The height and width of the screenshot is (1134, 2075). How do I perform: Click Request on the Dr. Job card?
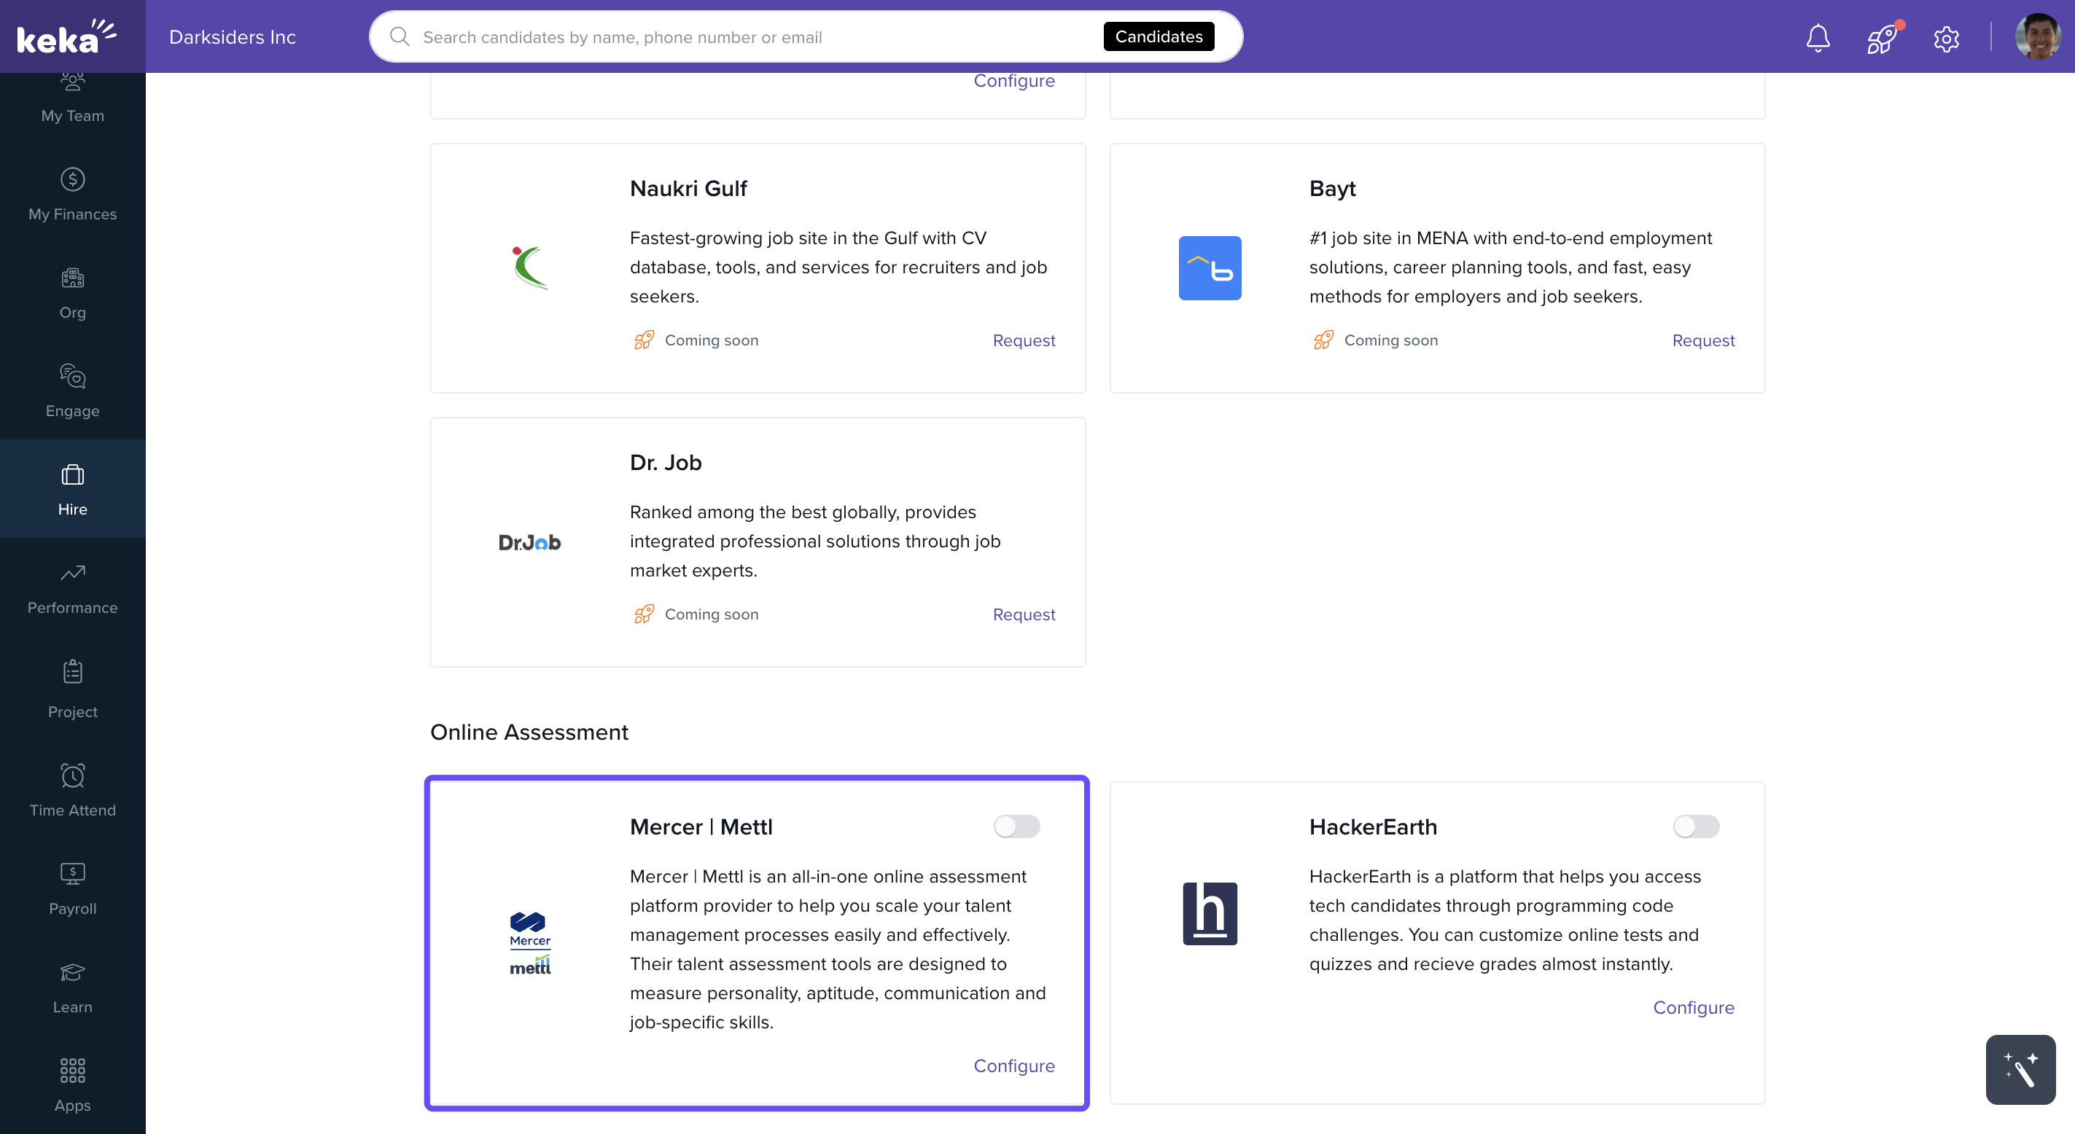point(1023,614)
